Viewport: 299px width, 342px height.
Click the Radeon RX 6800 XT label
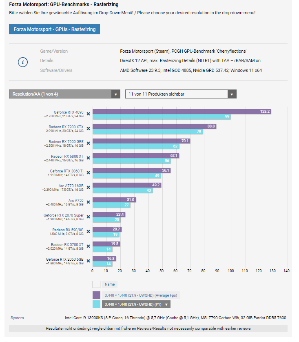click(67, 156)
